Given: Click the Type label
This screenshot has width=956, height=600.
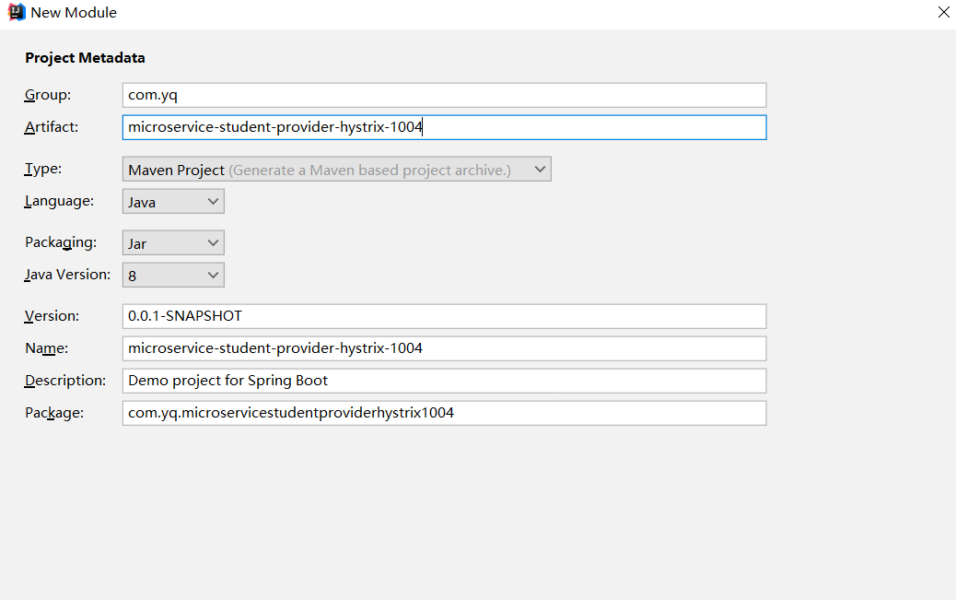Looking at the screenshot, I should pos(42,169).
